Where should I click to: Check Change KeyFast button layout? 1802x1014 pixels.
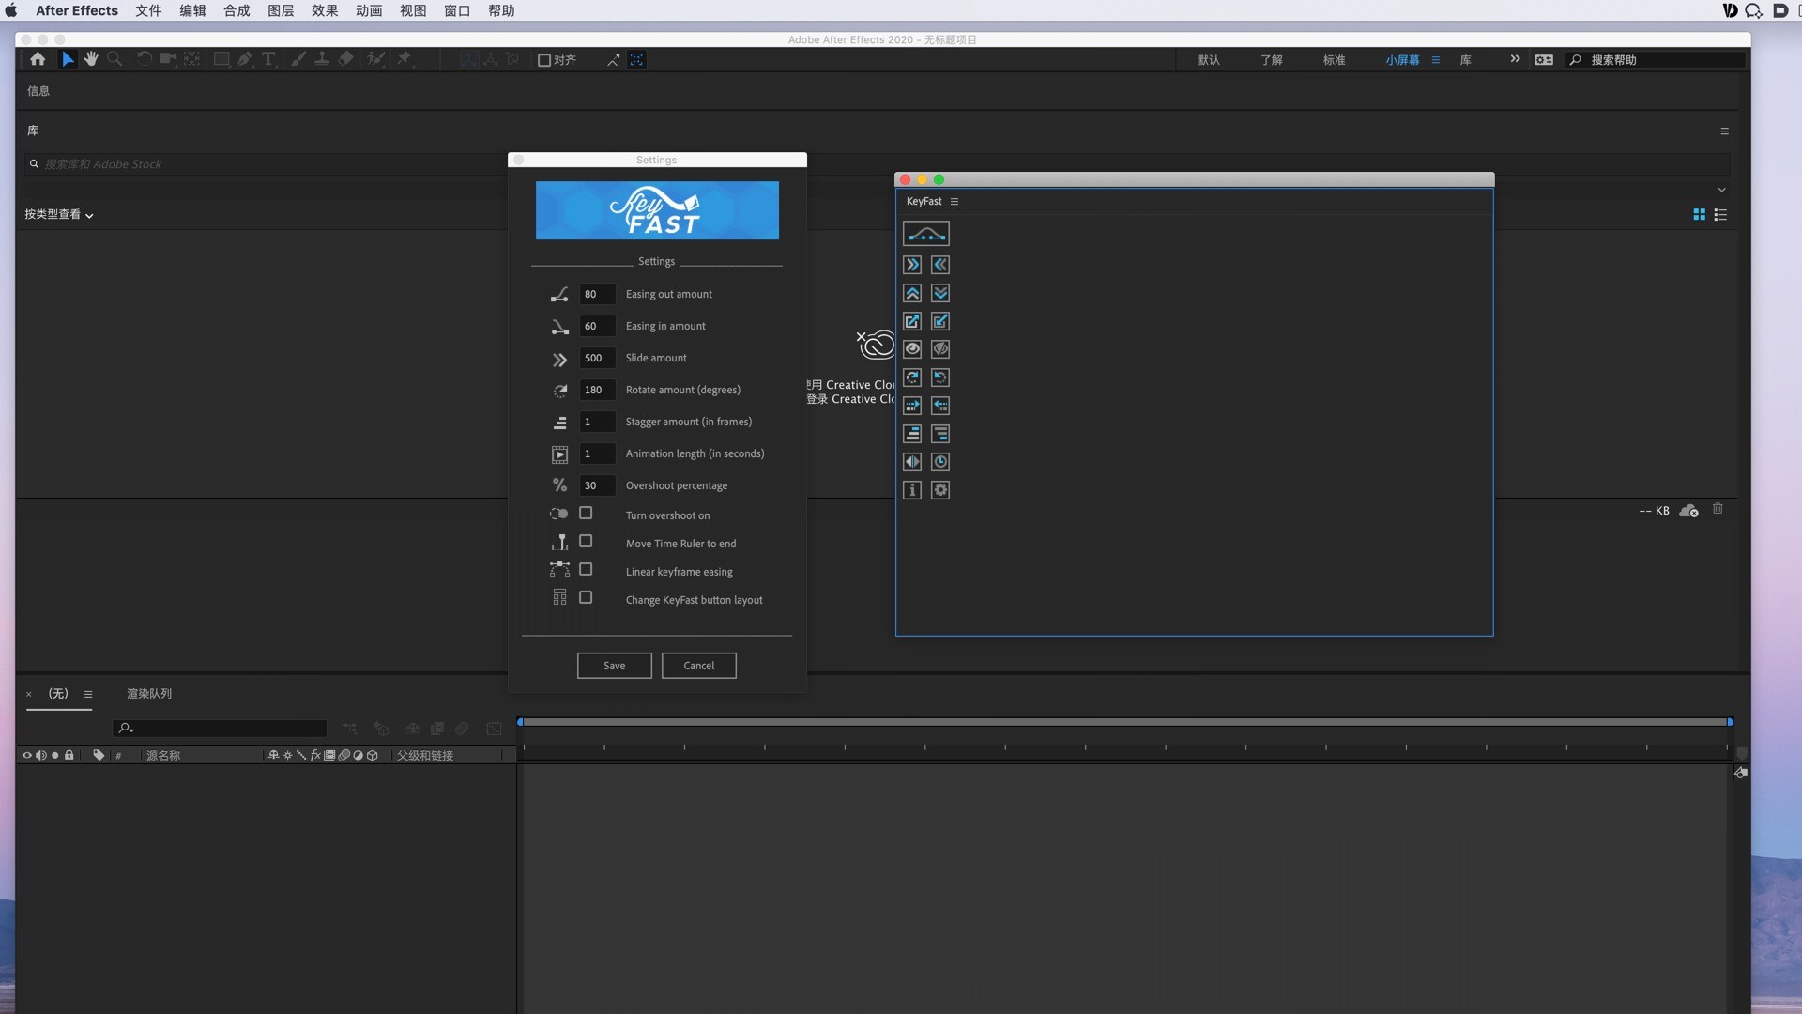[x=586, y=598]
